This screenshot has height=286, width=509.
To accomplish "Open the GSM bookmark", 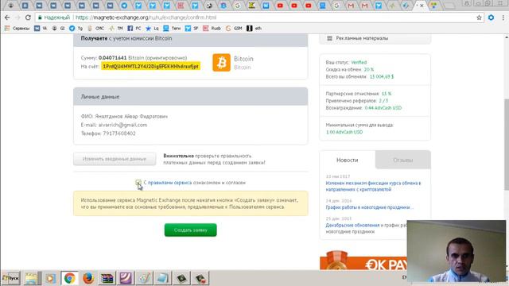I will click(234, 29).
